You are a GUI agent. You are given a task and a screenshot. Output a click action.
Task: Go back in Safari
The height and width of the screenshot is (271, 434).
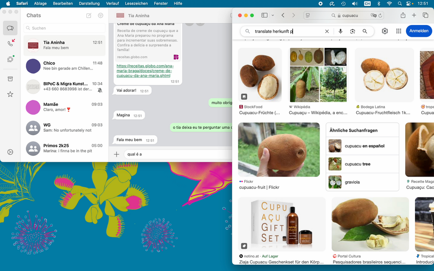[283, 16]
